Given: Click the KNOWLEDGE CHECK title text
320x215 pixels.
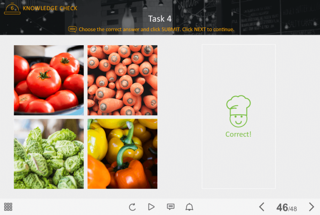Looking at the screenshot, I should (50, 8).
